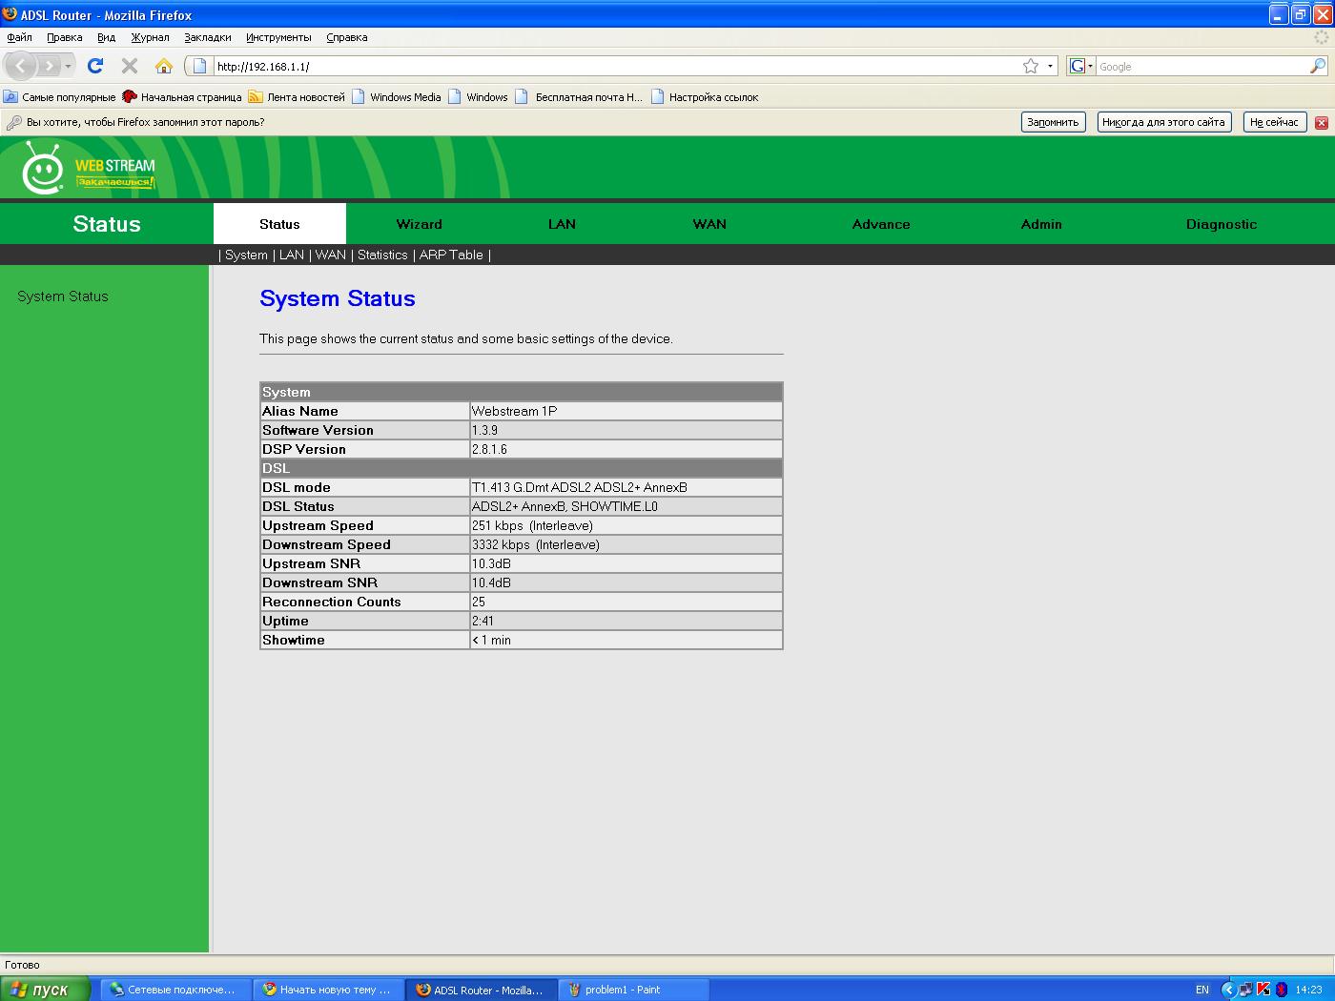Open the Закладки menu
Image resolution: width=1335 pixels, height=1001 pixels.
point(207,37)
